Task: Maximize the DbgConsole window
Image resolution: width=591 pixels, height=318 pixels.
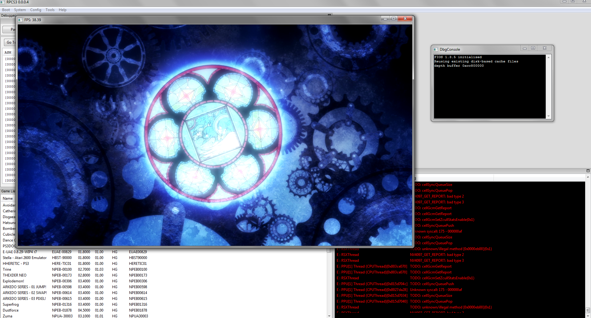Action: (x=533, y=48)
